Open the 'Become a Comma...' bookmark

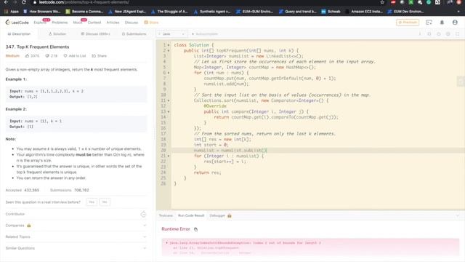click(84, 12)
